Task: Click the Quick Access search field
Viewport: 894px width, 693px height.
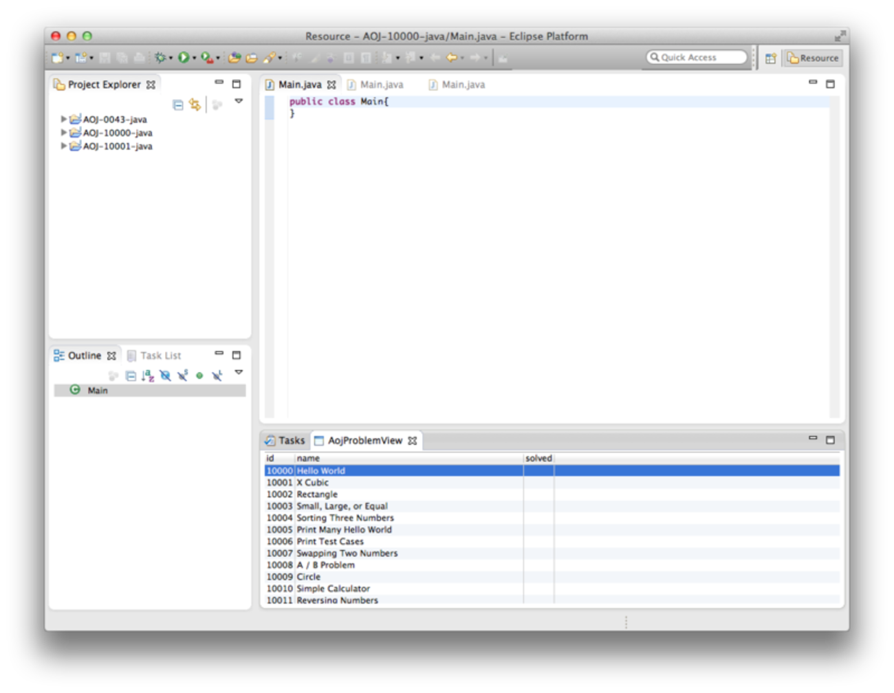Action: coord(696,58)
